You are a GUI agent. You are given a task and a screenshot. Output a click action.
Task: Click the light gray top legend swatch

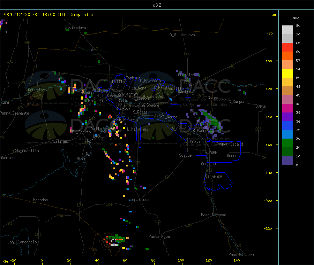[287, 30]
